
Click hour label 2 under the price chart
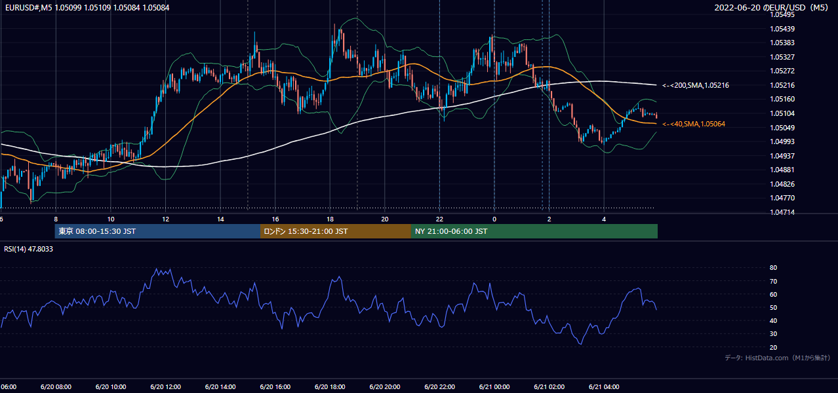(x=549, y=219)
